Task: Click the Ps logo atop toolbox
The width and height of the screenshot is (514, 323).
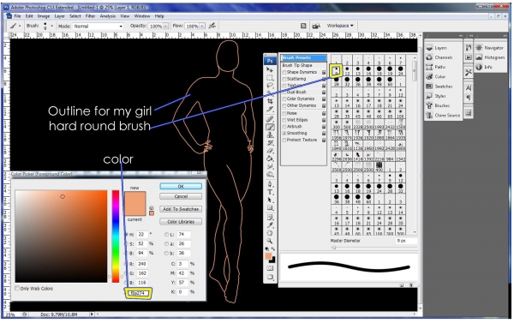Action: click(270, 61)
